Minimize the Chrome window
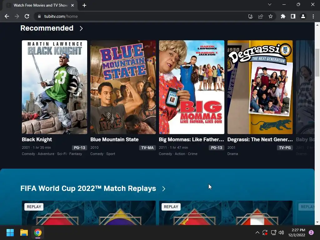The height and width of the screenshot is (240, 320). pyautogui.click(x=284, y=4)
